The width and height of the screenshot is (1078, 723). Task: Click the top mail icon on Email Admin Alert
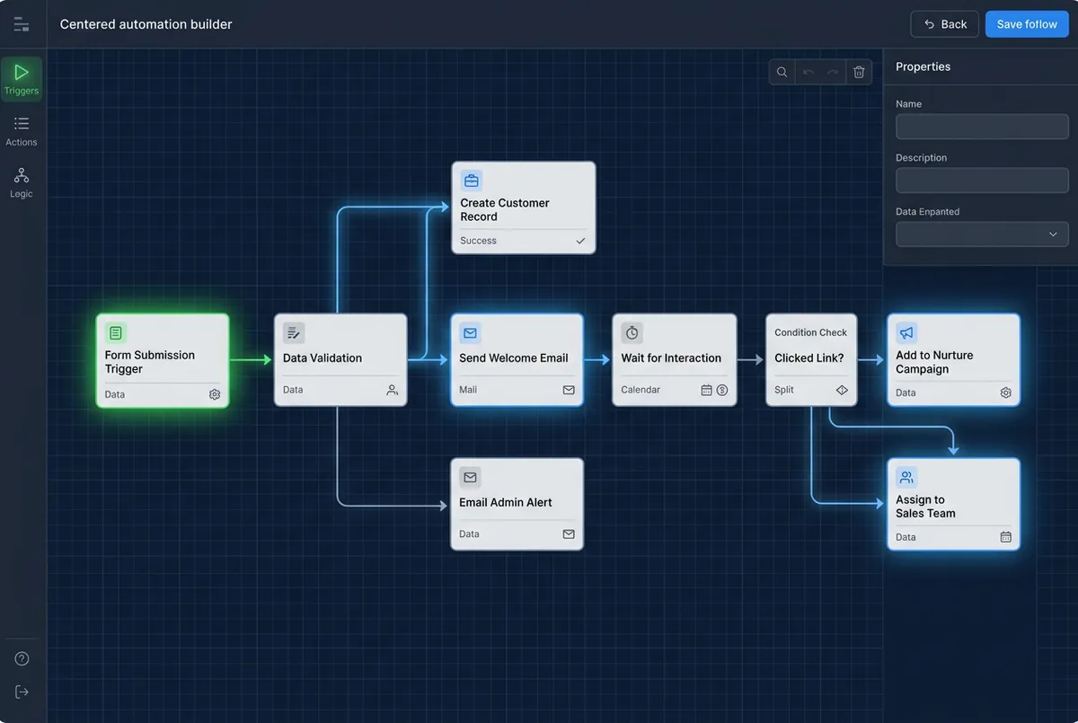(x=470, y=477)
